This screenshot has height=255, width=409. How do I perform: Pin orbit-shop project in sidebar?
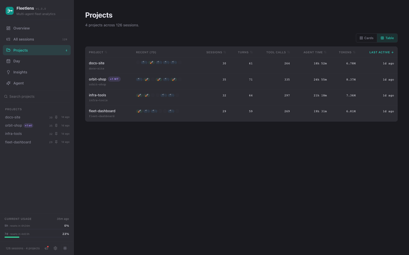tap(56, 126)
